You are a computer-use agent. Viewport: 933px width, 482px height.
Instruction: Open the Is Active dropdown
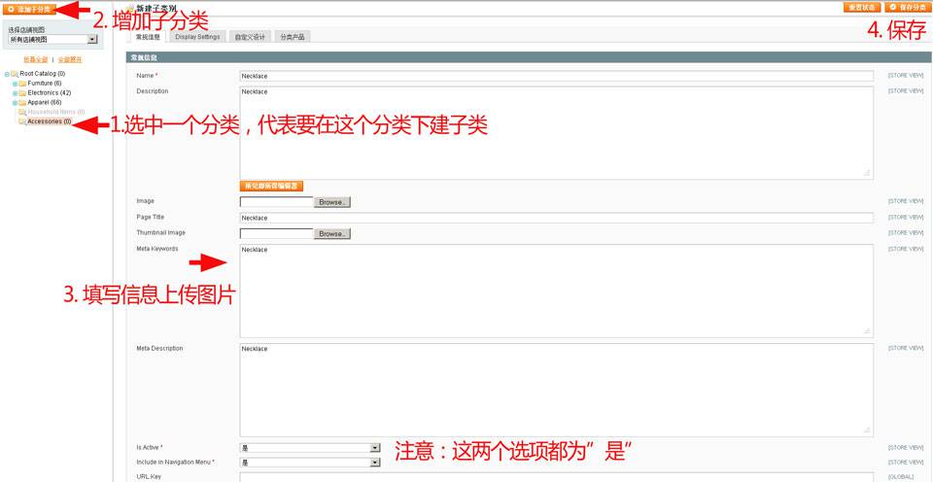point(309,448)
